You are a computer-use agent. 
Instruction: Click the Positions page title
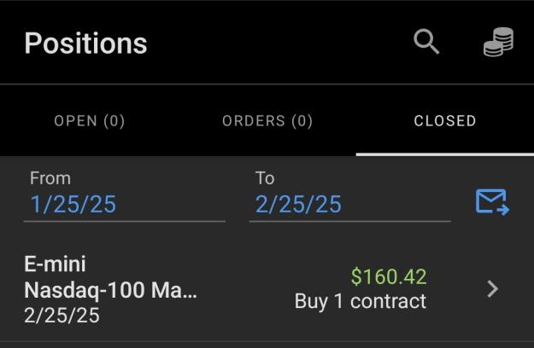click(85, 43)
